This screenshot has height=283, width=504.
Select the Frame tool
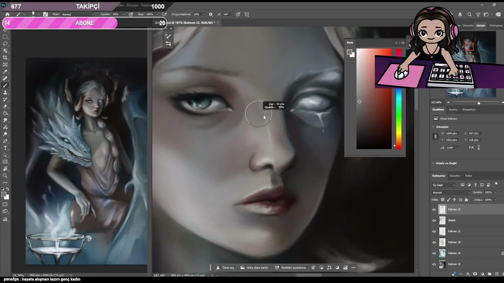pos(5,65)
